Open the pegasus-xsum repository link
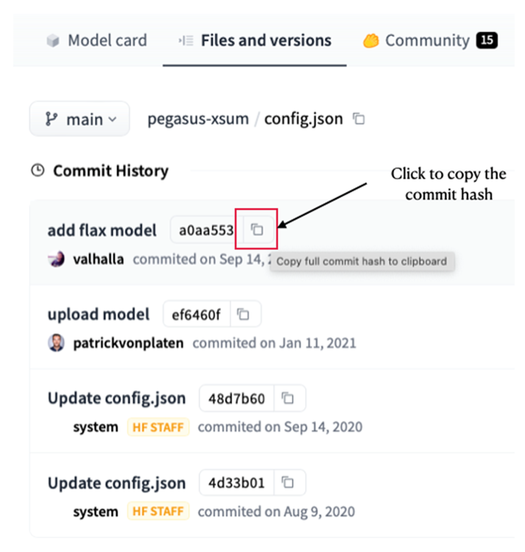 [x=198, y=119]
